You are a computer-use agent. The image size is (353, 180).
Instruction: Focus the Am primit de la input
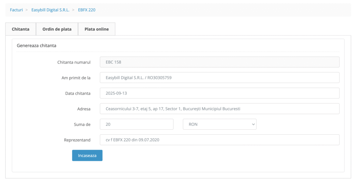pos(220,77)
